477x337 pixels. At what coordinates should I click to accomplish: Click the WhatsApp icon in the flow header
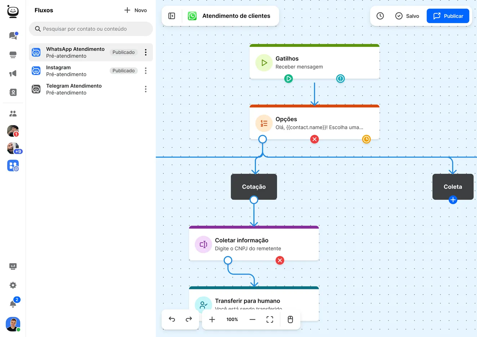tap(192, 15)
